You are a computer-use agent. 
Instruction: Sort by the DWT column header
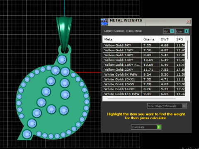[x=167, y=39]
